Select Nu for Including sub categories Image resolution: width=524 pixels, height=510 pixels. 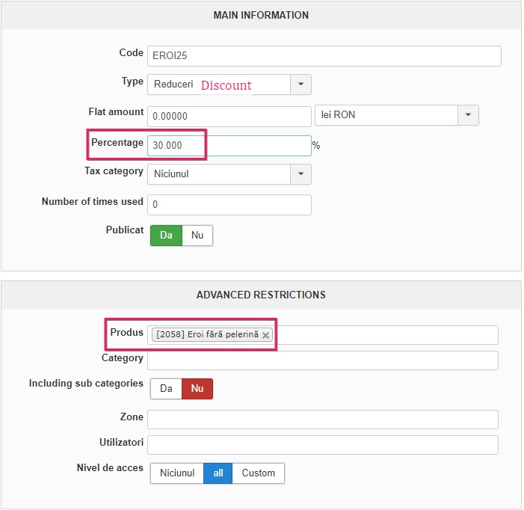click(x=197, y=389)
